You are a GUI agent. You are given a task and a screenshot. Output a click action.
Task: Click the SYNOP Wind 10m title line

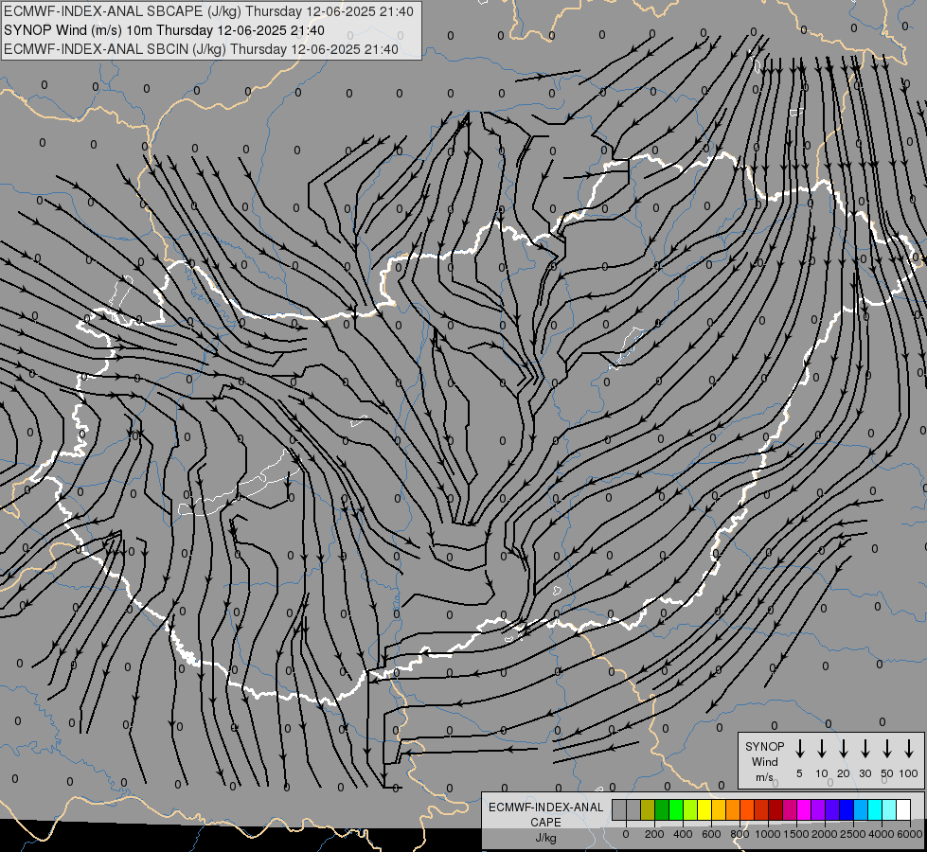click(x=164, y=30)
